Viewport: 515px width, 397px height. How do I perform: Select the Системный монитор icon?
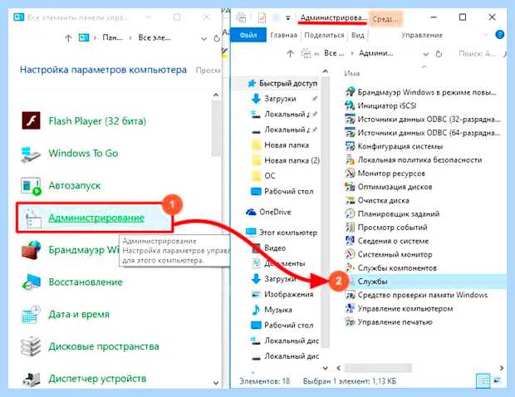pos(351,254)
